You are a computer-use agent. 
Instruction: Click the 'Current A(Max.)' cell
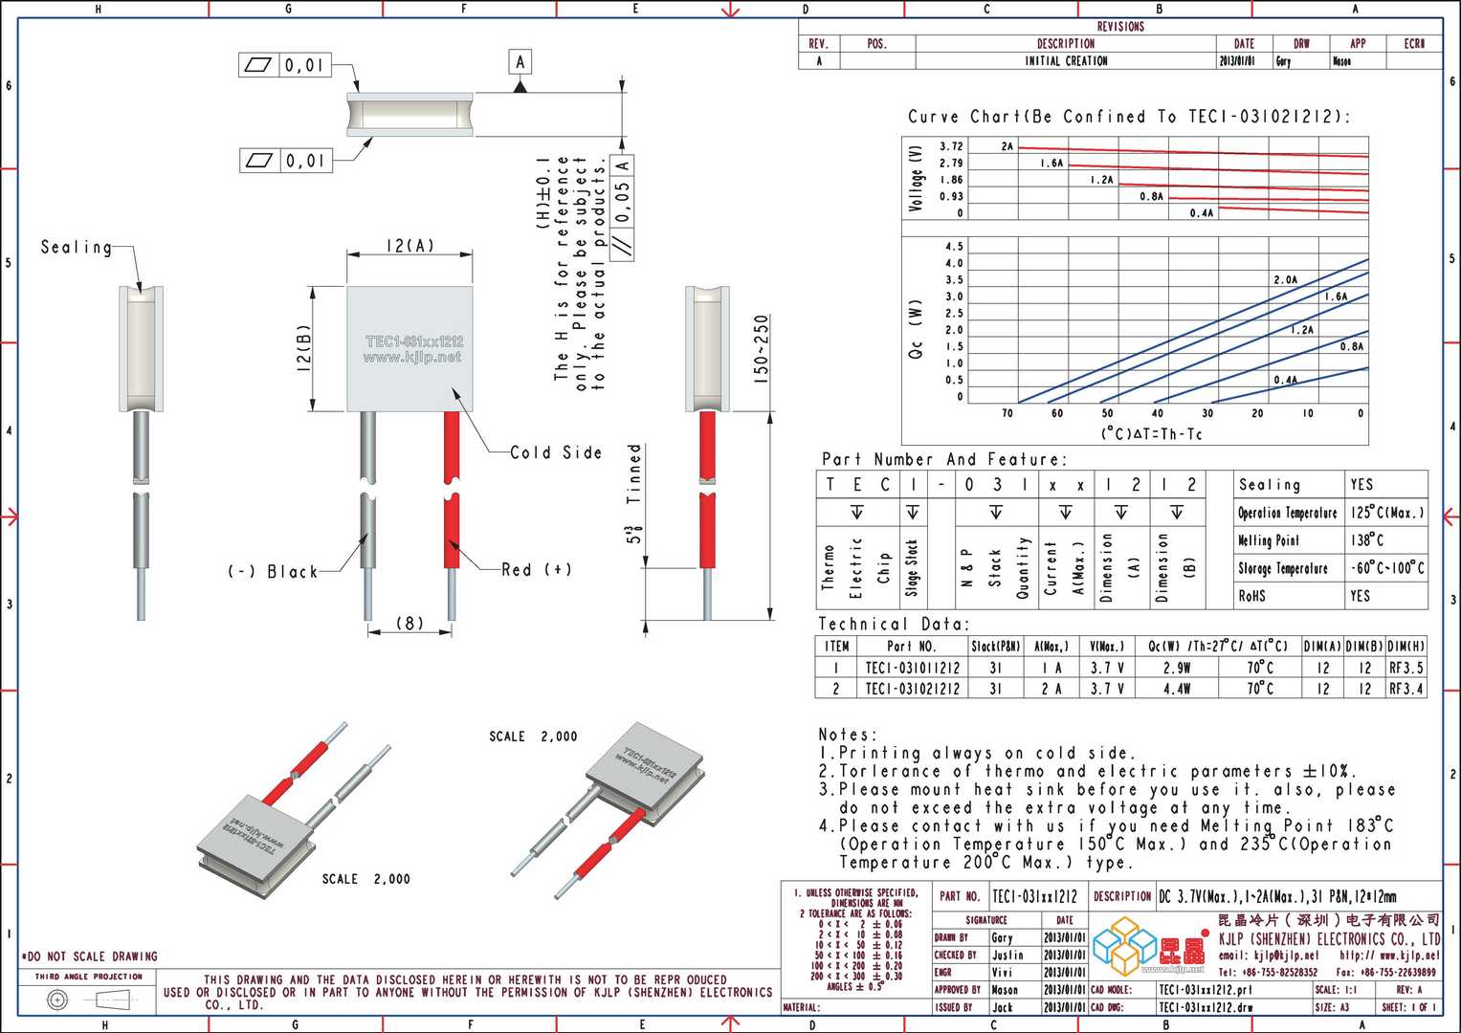[x=1064, y=567]
